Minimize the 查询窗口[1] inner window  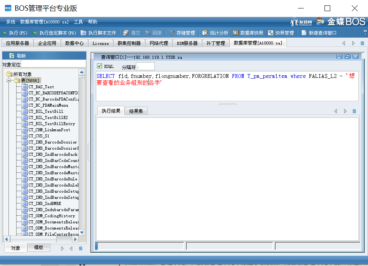click(x=339, y=56)
